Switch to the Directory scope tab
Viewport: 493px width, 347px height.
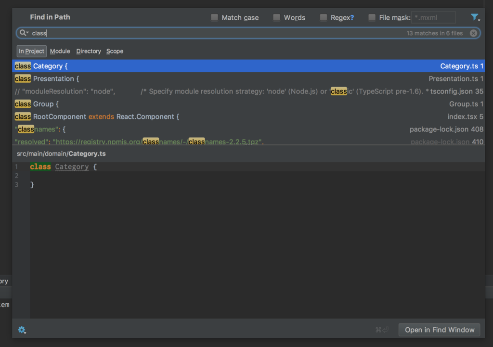coord(89,51)
